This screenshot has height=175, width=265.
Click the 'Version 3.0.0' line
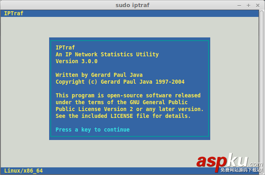77,61
